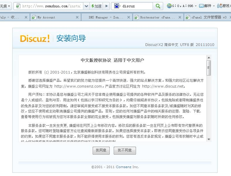Open the Comsenz link in footer
This screenshot has height=176, width=231.
point(123,167)
